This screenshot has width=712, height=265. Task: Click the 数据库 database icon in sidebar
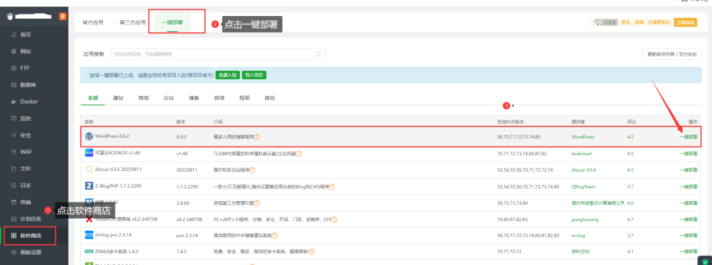pyautogui.click(x=14, y=85)
